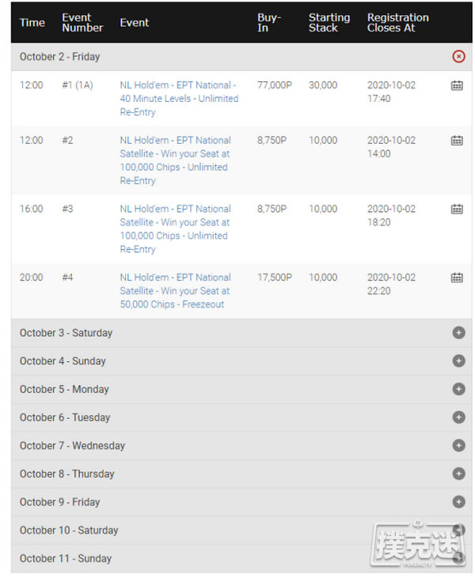This screenshot has width=475, height=577.
Task: Click the Buy-In column header
Action: [x=269, y=22]
